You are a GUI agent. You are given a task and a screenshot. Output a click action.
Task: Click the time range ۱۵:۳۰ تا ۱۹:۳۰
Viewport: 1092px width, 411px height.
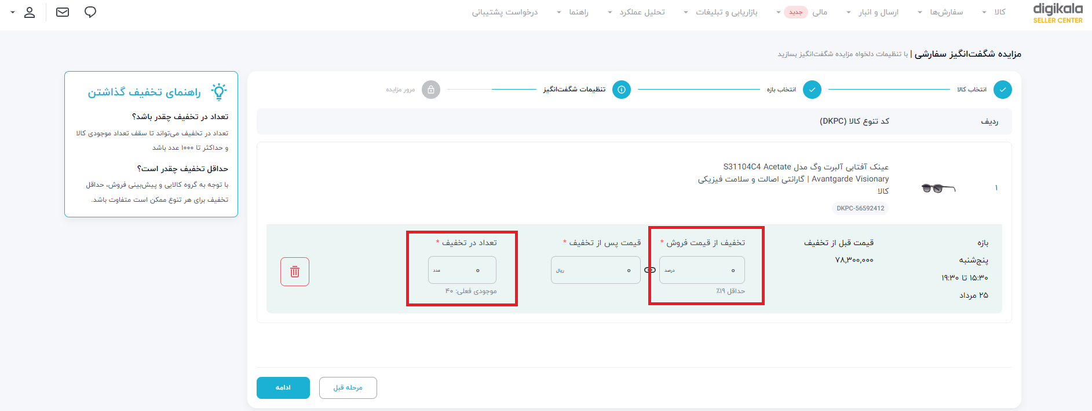click(965, 278)
